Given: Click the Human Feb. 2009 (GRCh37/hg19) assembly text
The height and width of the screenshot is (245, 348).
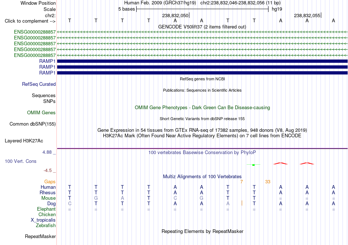Looking at the screenshot, I should pyautogui.click(x=160, y=3).
